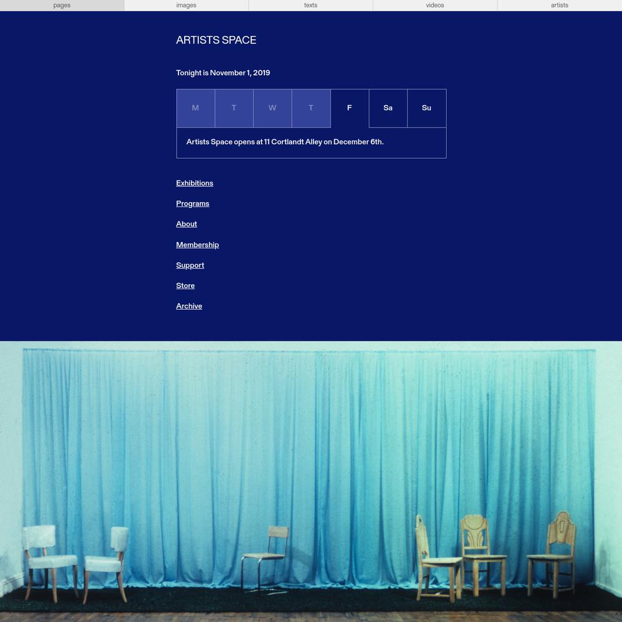Open the Exhibitions link
Viewport: 622px width, 622px height.
pyautogui.click(x=195, y=183)
